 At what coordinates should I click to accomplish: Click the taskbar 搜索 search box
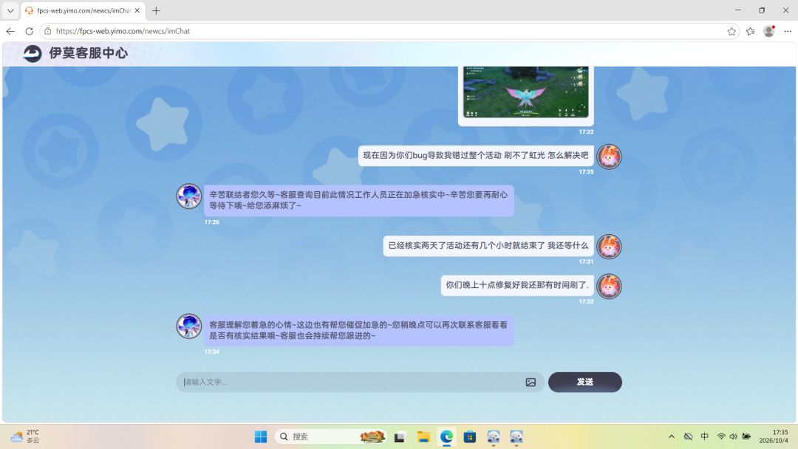click(x=331, y=436)
